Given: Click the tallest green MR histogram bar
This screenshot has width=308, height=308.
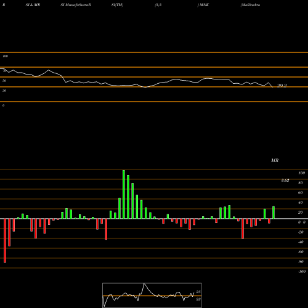Looking at the screenshot, I should (x=124, y=194).
